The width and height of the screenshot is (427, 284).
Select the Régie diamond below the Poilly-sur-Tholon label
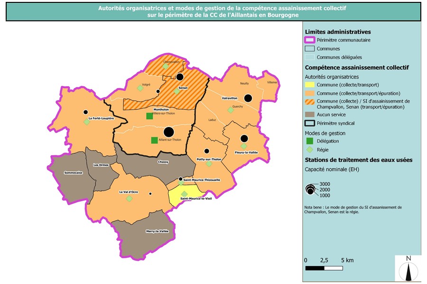pyautogui.click(x=209, y=164)
